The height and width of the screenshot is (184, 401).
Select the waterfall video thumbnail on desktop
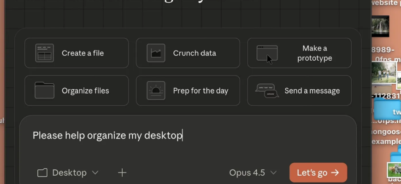click(380, 26)
